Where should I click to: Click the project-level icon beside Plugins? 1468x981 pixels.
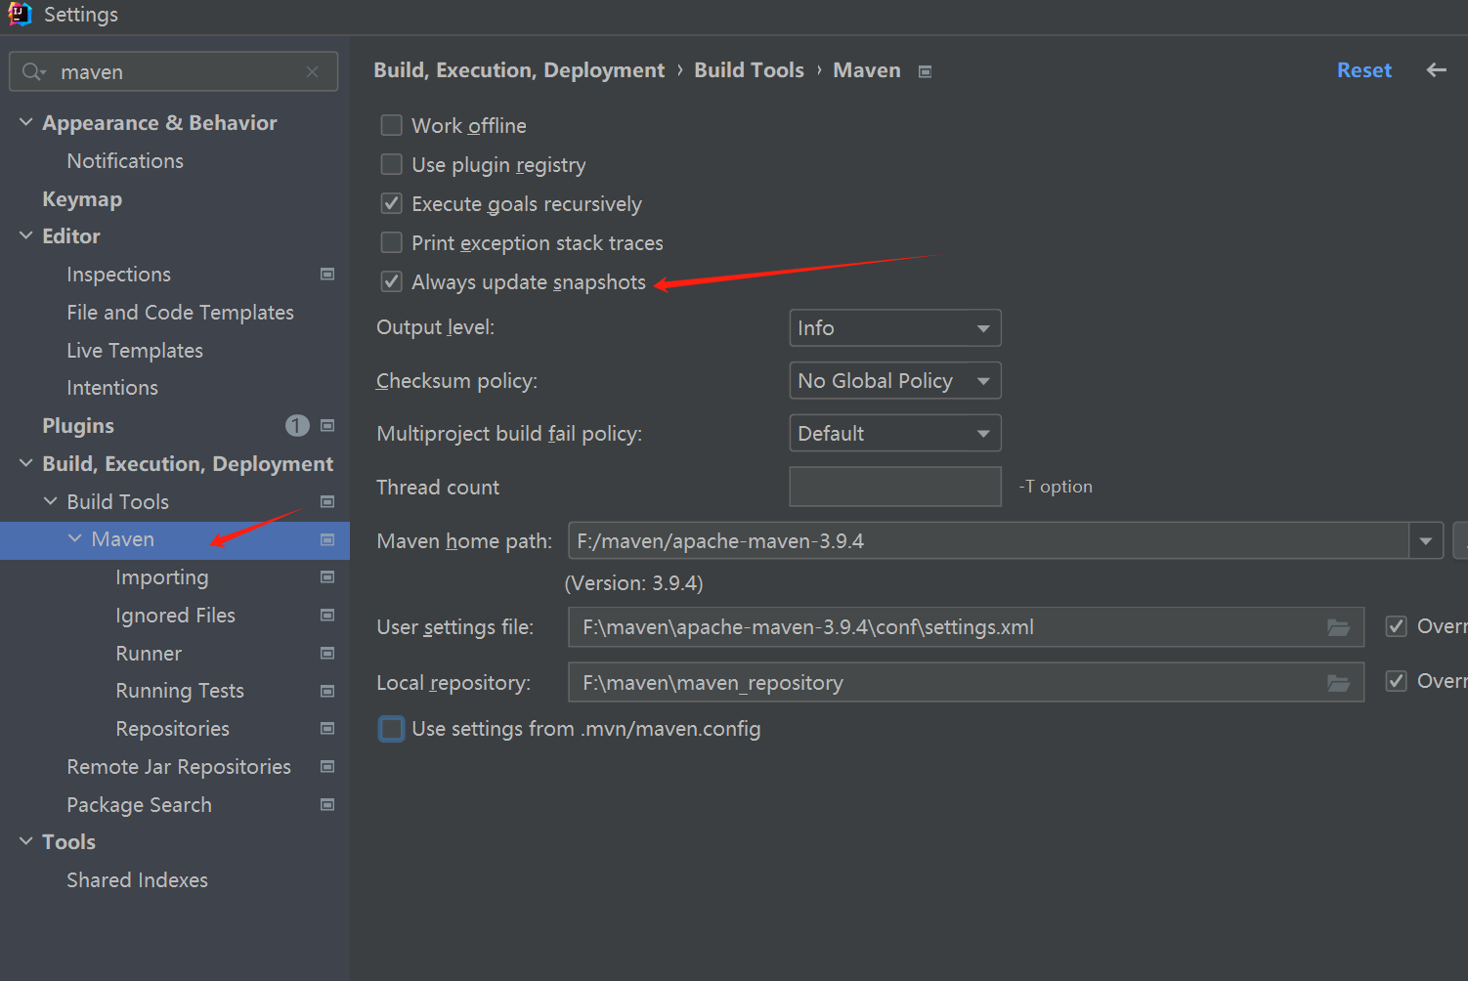click(327, 426)
